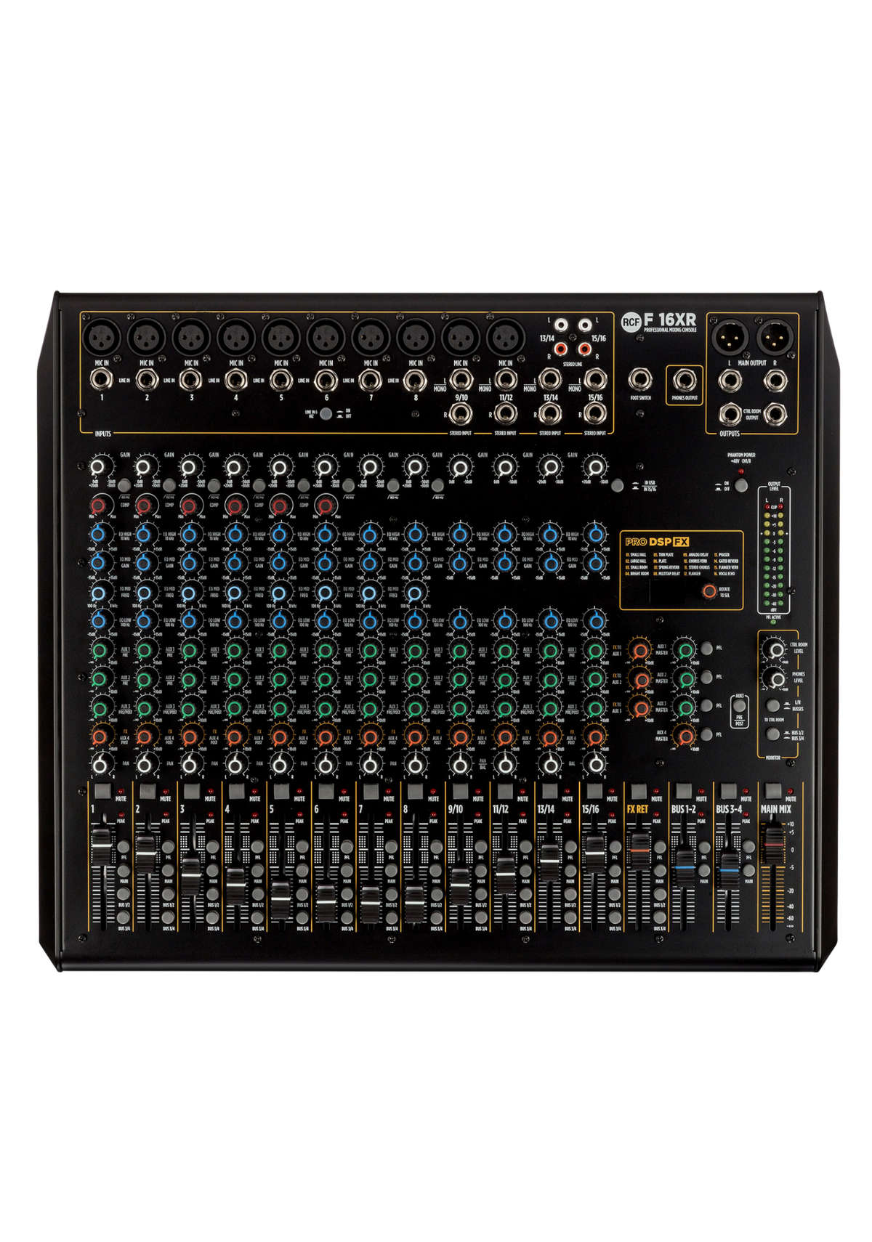
Task: Click the FX RET fader
Action: point(639,850)
